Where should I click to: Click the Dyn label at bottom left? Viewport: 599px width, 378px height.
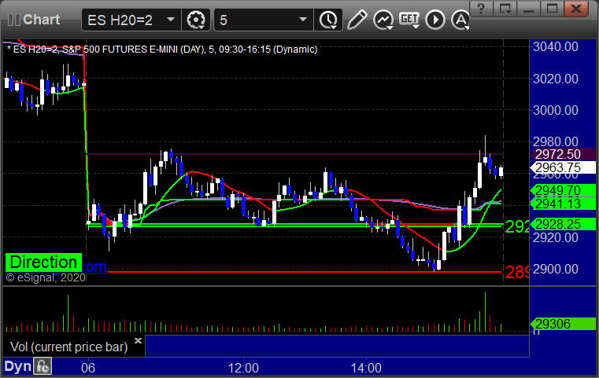pos(18,366)
